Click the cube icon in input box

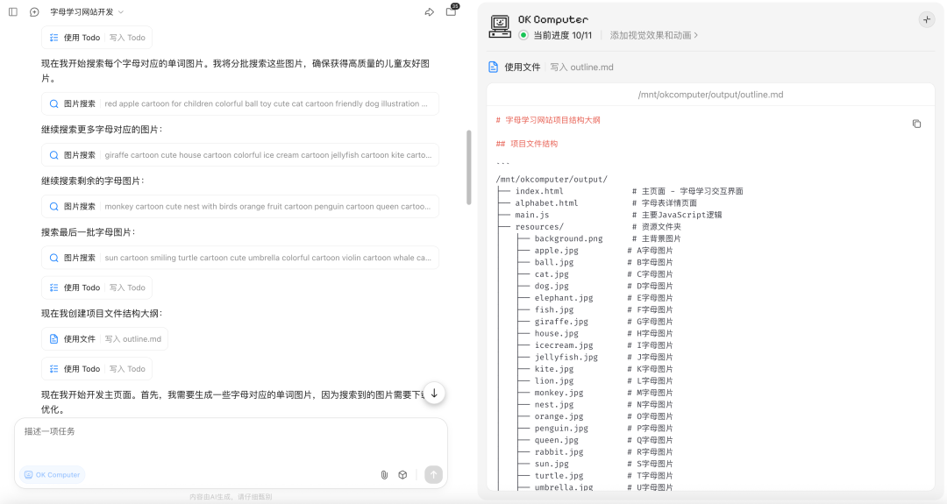(402, 475)
